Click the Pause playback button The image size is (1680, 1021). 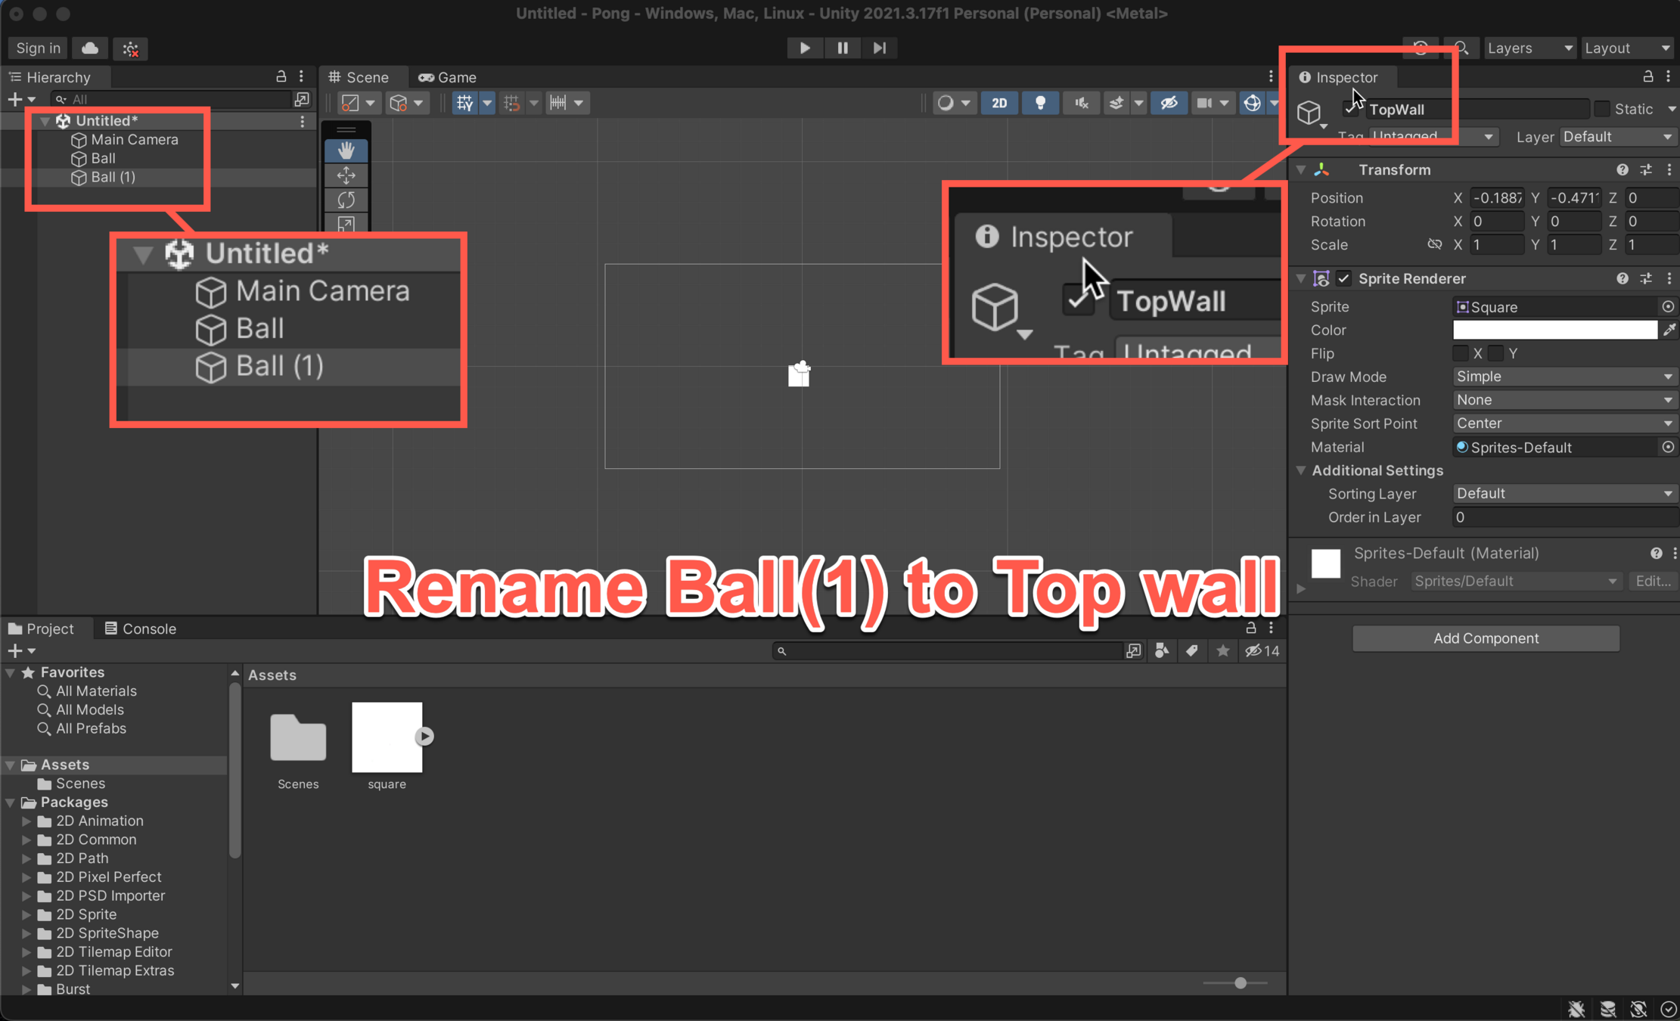(x=842, y=48)
